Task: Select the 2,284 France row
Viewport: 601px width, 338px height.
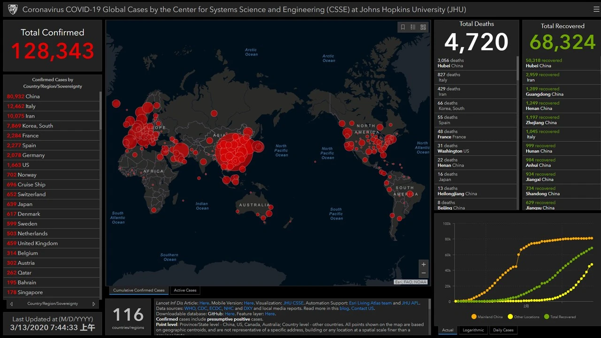Action: [52, 136]
